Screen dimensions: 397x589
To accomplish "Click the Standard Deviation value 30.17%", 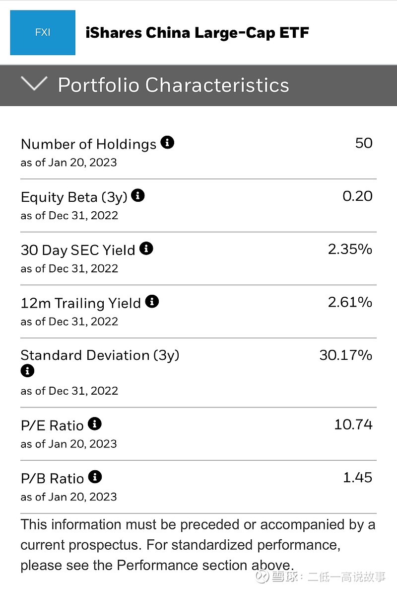I will click(345, 355).
